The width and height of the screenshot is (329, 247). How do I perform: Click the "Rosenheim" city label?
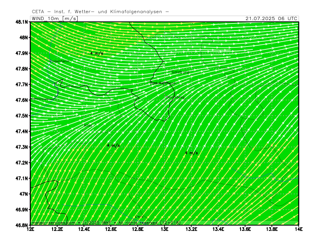[x=59, y=61]
